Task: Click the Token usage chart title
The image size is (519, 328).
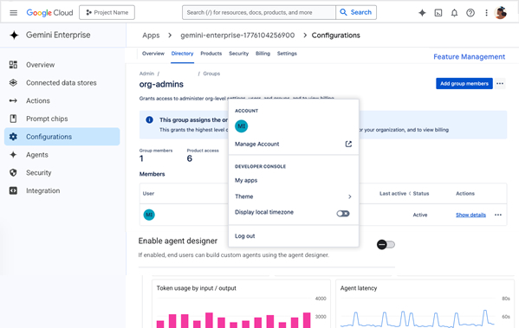Action: (x=197, y=288)
